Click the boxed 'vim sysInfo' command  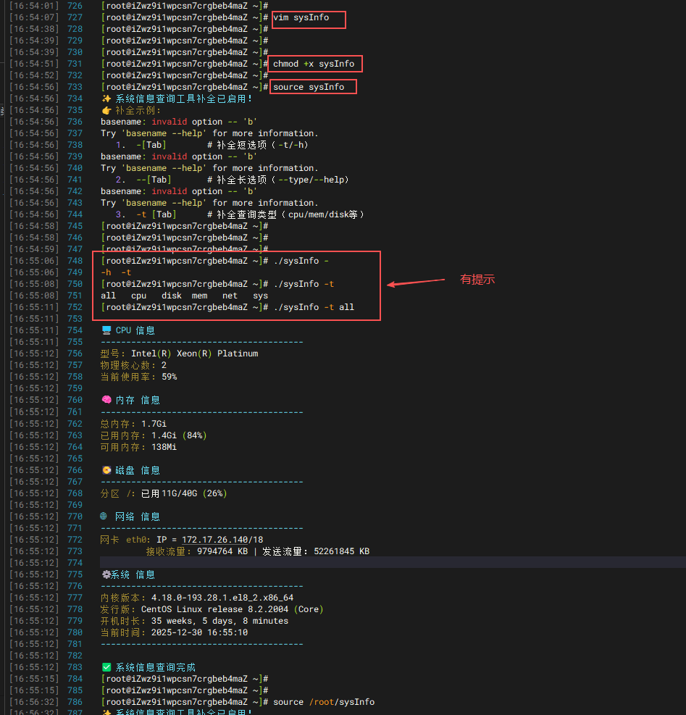click(301, 17)
